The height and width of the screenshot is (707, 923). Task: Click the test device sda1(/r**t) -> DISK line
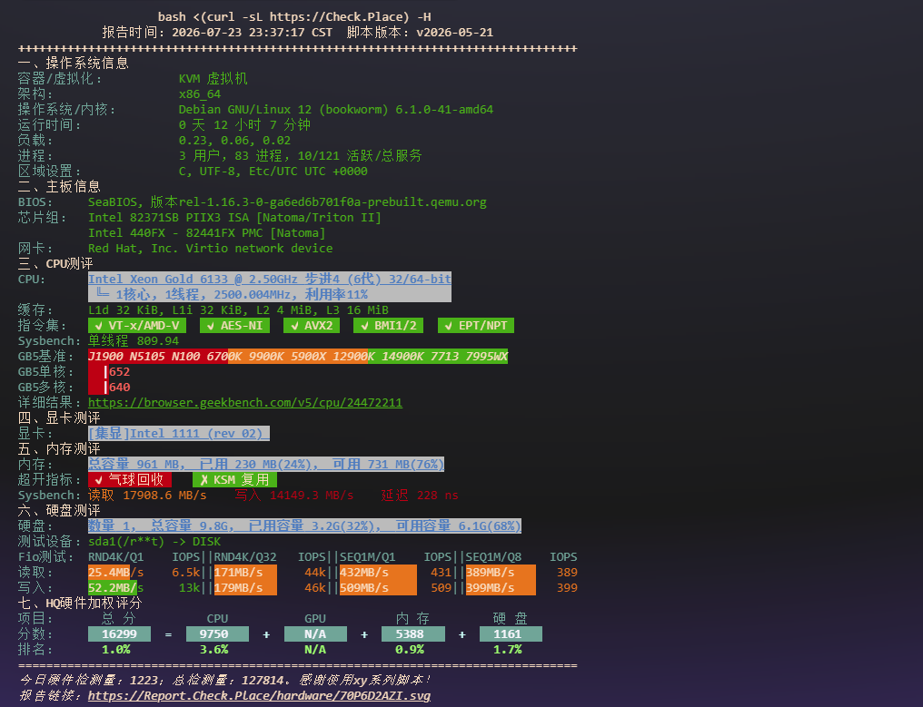(x=154, y=542)
